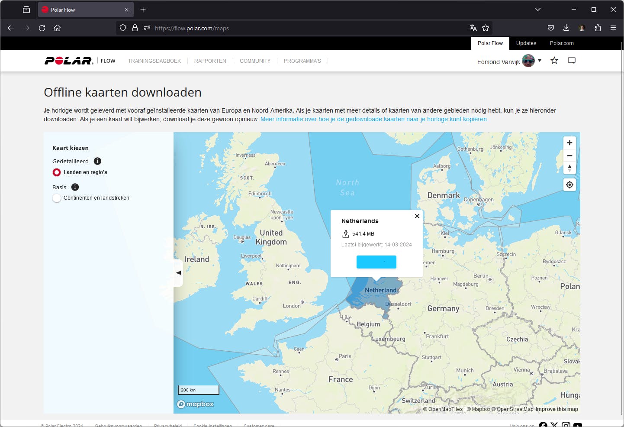This screenshot has height=427, width=624.
Task: Close the Netherlands popup
Action: coord(417,216)
